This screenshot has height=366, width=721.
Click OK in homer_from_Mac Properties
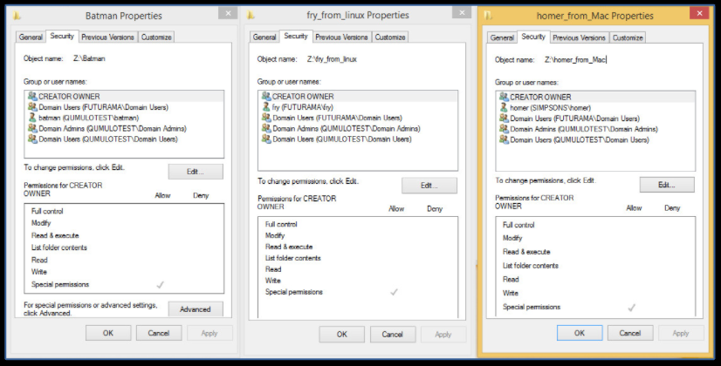[x=580, y=333]
